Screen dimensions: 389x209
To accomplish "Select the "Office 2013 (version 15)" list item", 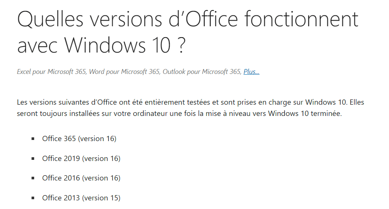I will tap(81, 198).
